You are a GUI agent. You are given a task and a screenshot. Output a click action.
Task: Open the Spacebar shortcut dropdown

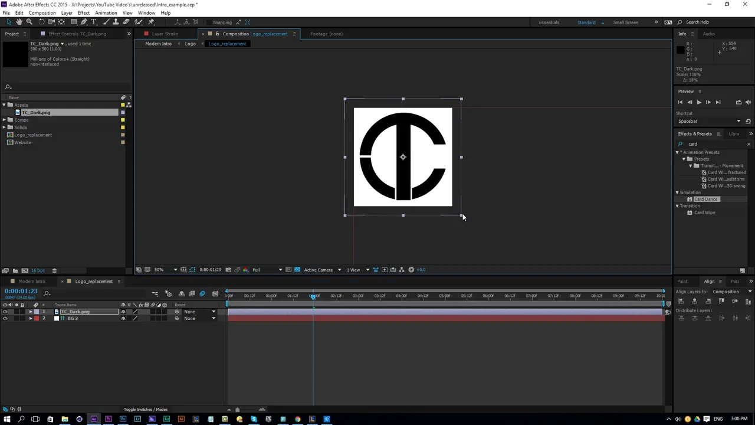tap(709, 121)
